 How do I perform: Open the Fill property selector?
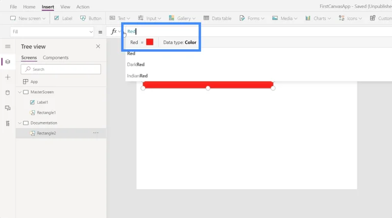[52, 32]
